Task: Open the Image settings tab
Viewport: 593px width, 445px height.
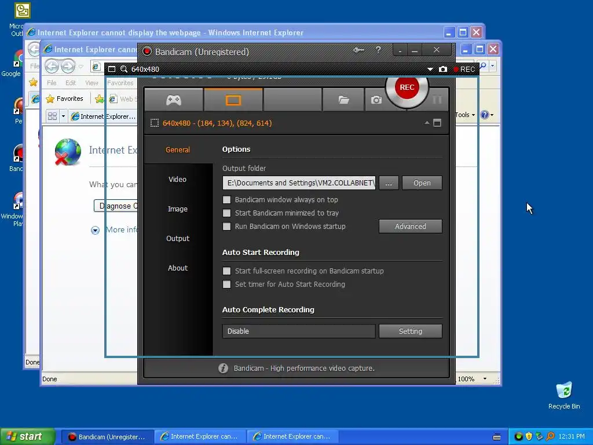Action: (178, 209)
